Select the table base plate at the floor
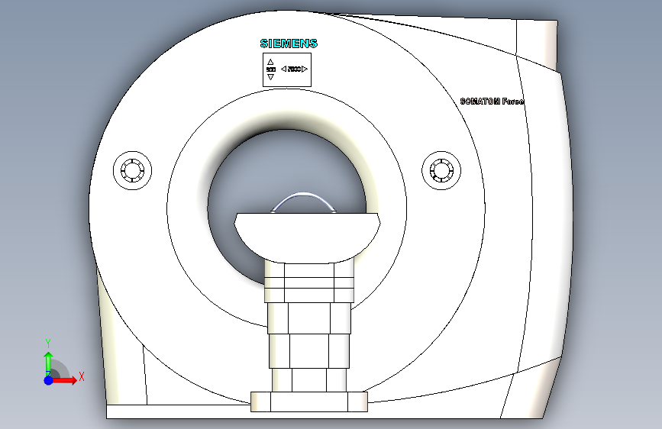 309,402
